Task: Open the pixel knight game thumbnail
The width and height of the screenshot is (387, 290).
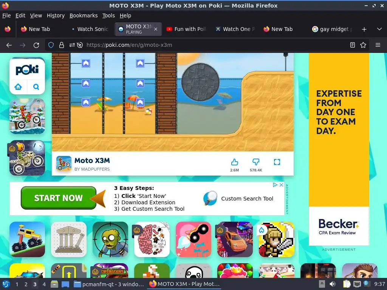Action: click(276, 239)
